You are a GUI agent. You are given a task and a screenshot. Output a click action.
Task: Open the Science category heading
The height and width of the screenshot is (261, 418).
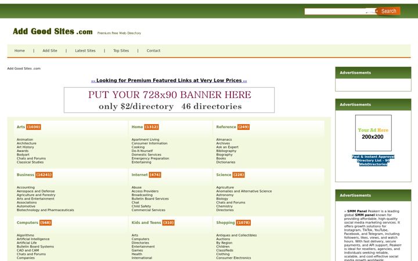pyautogui.click(x=224, y=175)
